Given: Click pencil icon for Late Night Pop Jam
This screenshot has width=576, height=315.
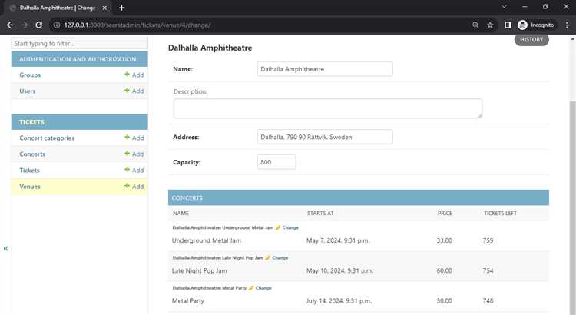Looking at the screenshot, I should tap(268, 258).
